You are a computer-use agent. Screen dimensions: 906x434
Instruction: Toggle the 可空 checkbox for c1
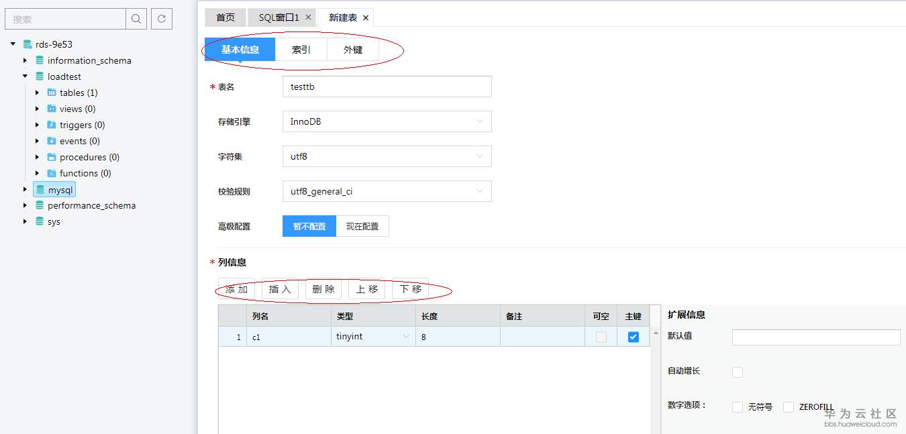pos(601,337)
